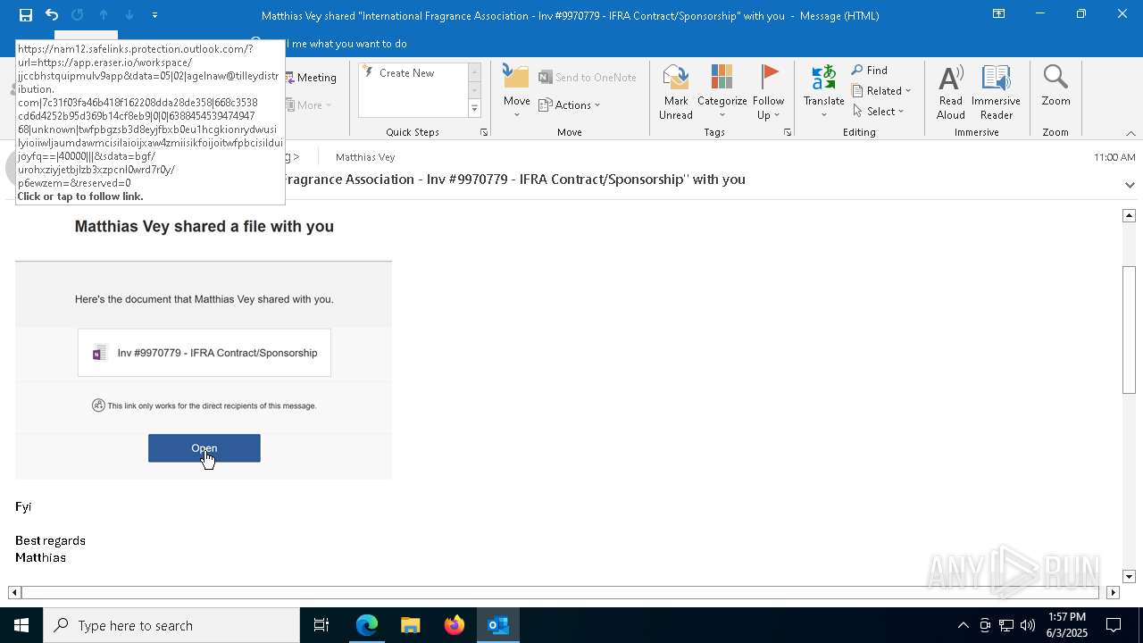The image size is (1143, 643).
Task: Start Read Aloud
Action: pyautogui.click(x=951, y=91)
